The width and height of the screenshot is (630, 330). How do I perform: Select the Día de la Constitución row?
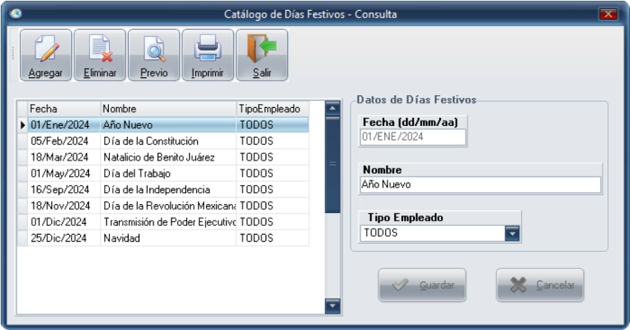click(151, 141)
